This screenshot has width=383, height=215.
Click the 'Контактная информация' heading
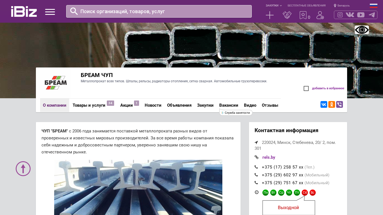tap(287, 130)
